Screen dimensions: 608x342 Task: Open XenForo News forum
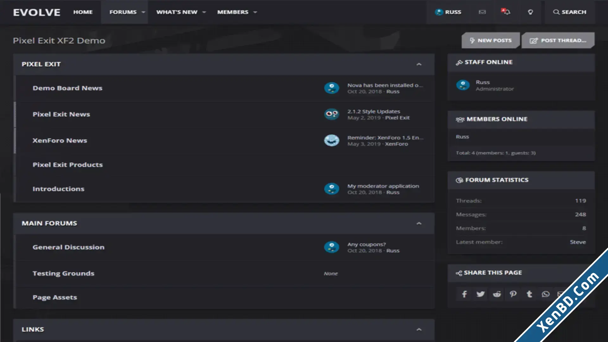pos(60,141)
